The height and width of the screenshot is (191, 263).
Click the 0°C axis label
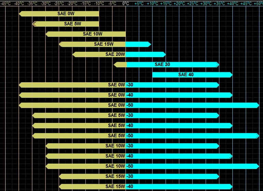tap(126, 3)
